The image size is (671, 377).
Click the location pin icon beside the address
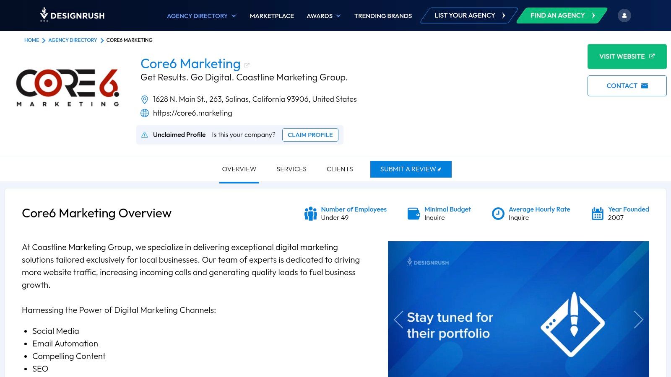pos(145,99)
